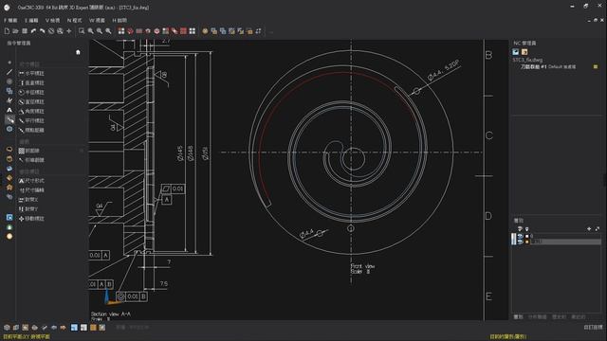Click the orange ring icon in the sidebar

pos(9,149)
